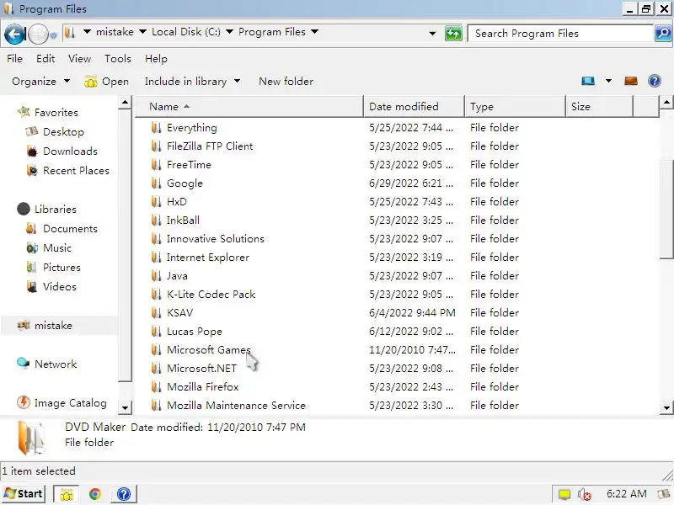The width and height of the screenshot is (674, 505).
Task: Select Music library
Action: click(x=56, y=247)
